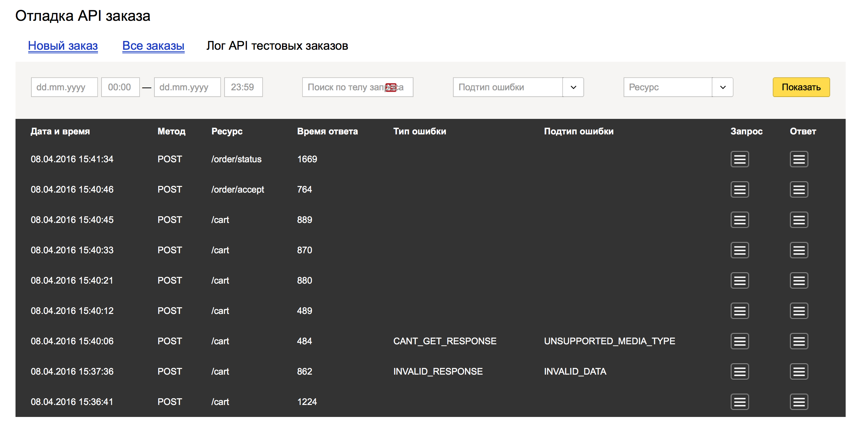Switch to Все заказы tab

153,46
